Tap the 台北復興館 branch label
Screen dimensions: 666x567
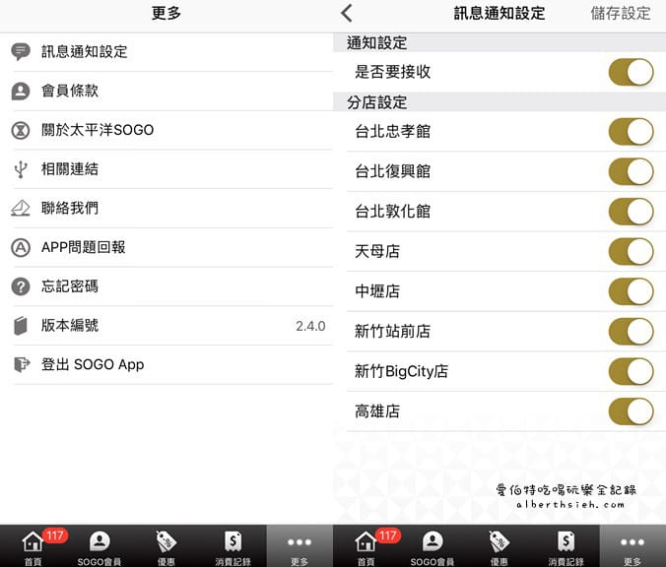pos(392,171)
